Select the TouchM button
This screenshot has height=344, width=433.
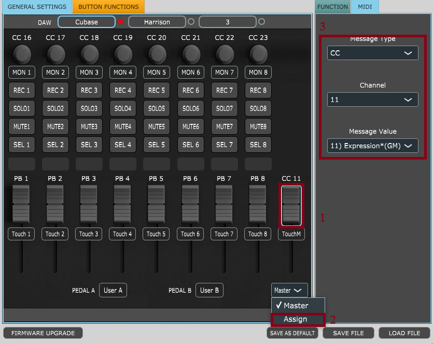tap(291, 234)
